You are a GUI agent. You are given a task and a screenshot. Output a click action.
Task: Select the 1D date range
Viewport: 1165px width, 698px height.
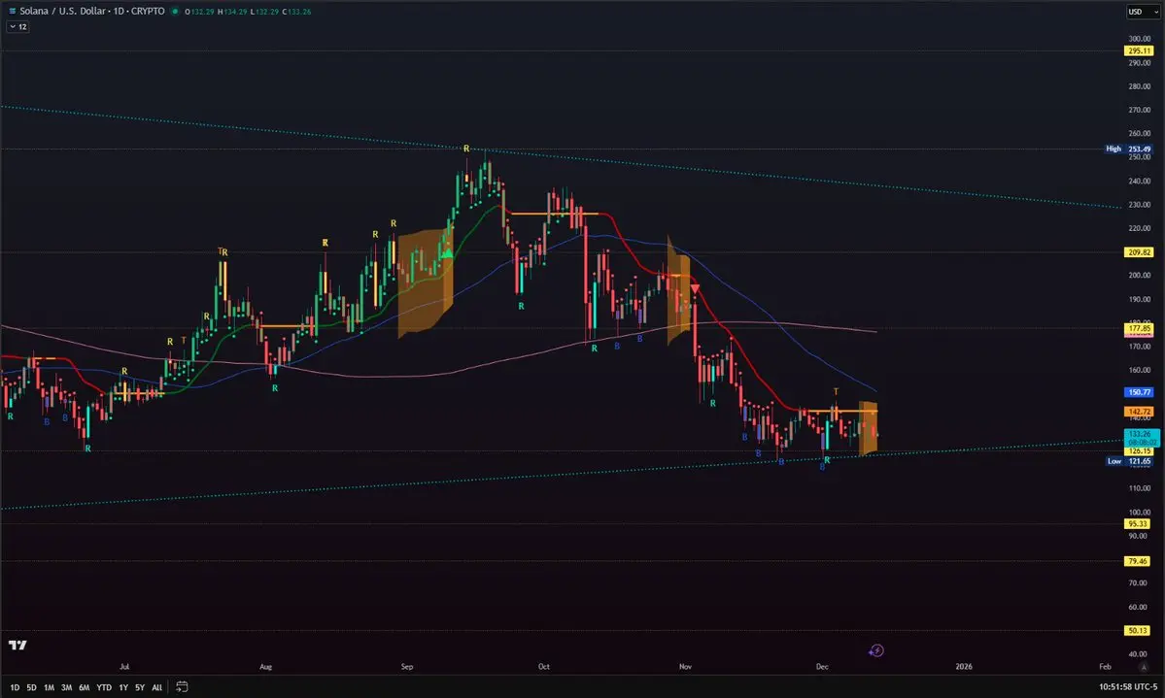coord(15,687)
